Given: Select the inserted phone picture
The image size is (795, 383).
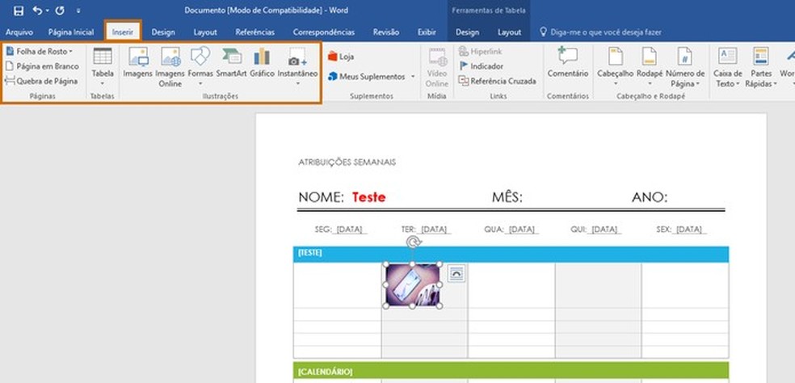Looking at the screenshot, I should click(413, 284).
